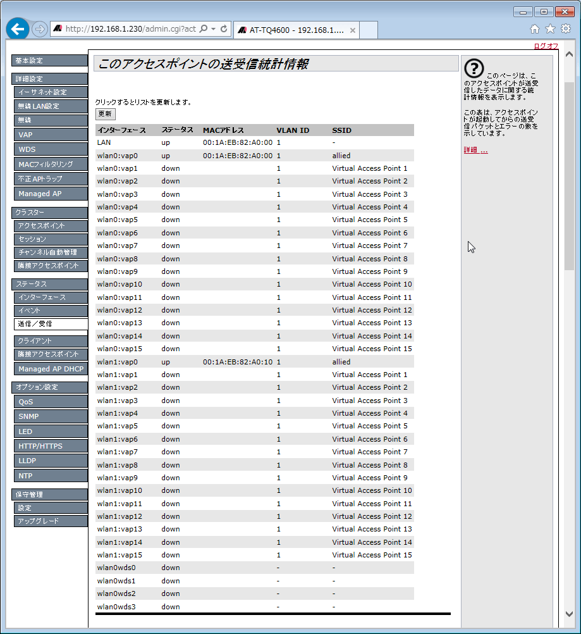Click the vertical scrollbar thumb

coord(569,176)
